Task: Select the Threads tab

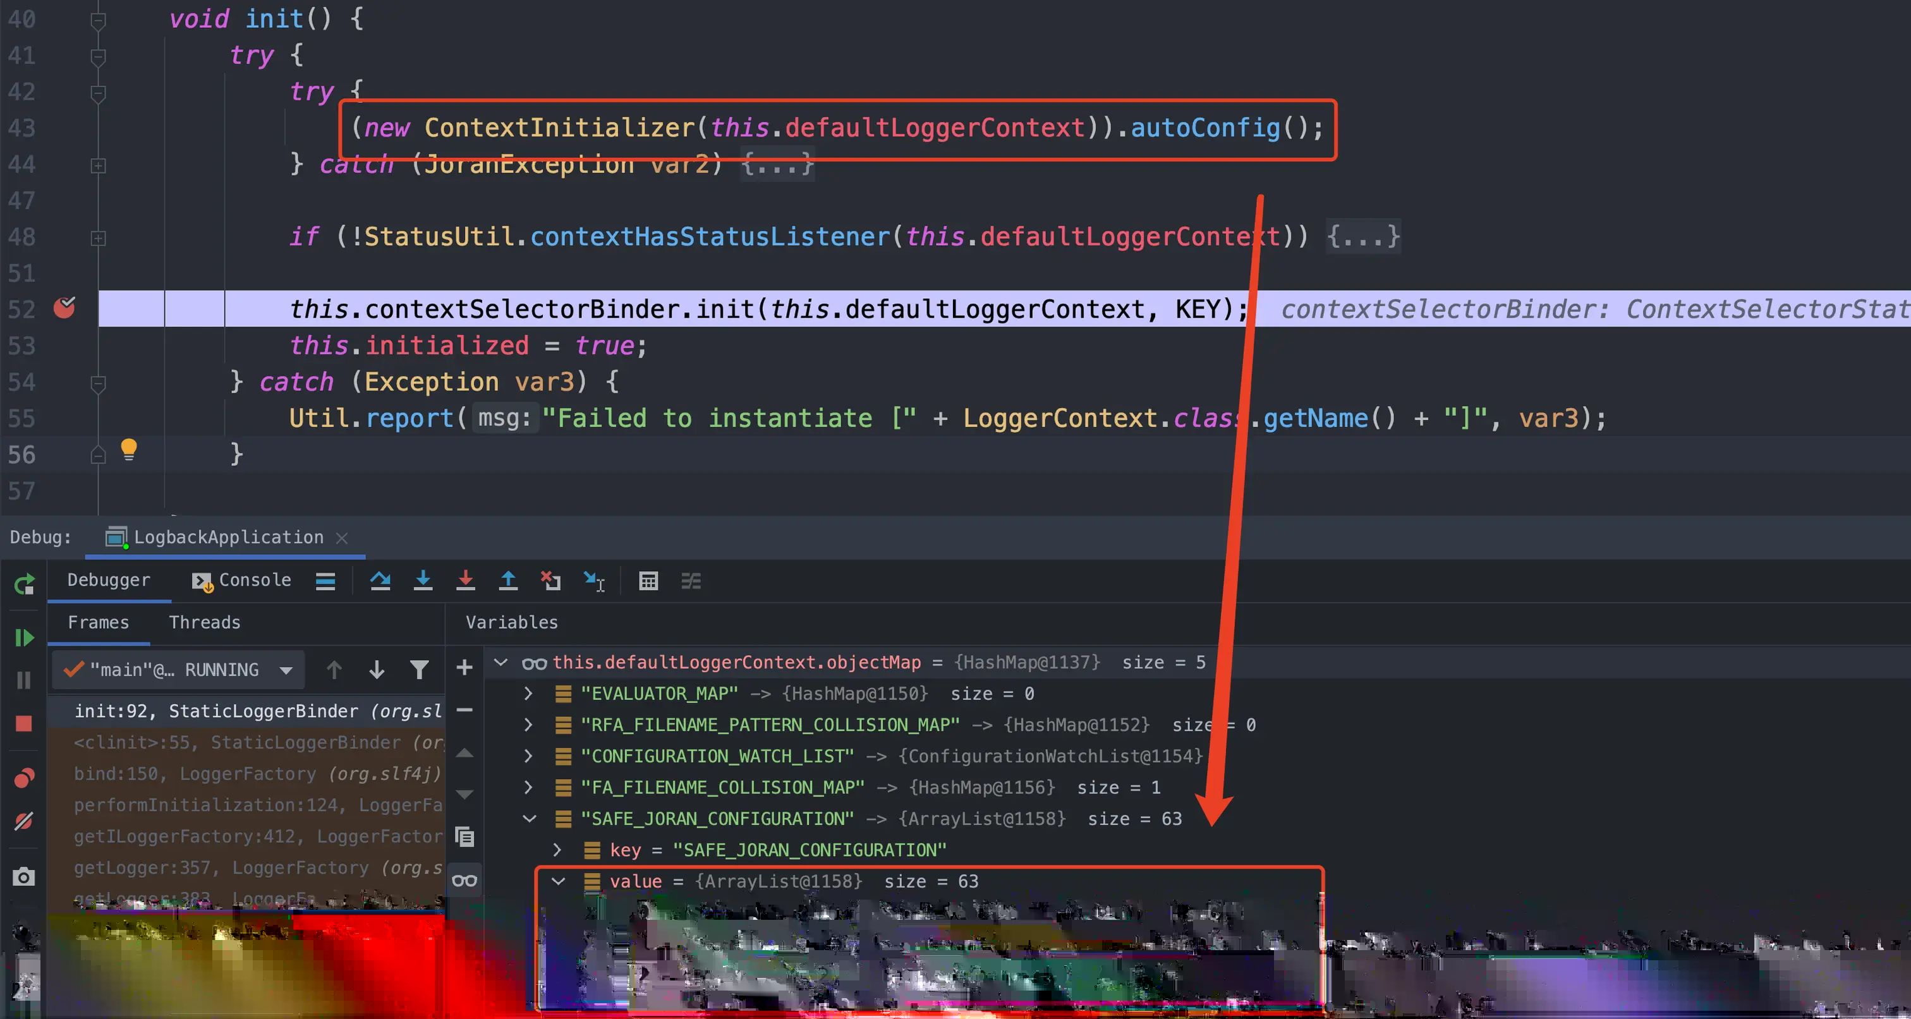Action: [205, 622]
